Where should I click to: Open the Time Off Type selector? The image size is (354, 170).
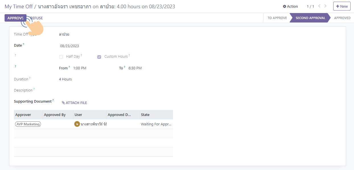(64, 34)
